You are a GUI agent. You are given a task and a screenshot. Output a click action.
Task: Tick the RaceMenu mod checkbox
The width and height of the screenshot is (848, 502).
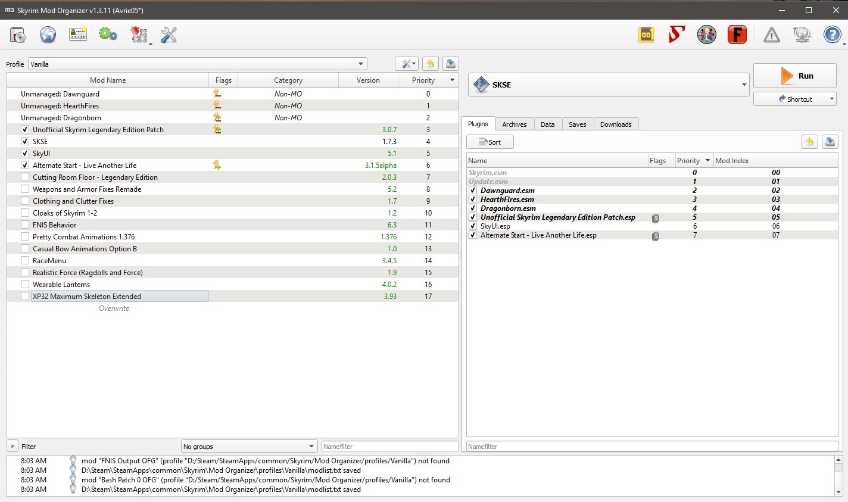(x=25, y=261)
